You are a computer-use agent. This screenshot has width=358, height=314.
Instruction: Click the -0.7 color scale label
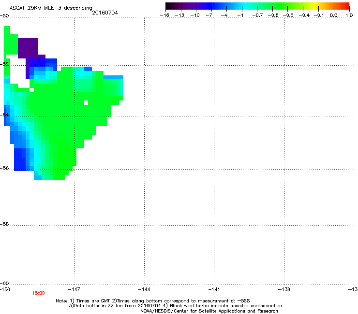(257, 15)
